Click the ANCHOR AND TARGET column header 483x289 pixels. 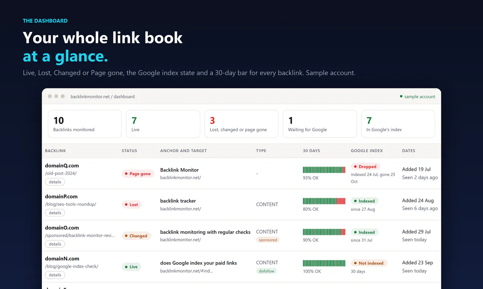pyautogui.click(x=184, y=151)
